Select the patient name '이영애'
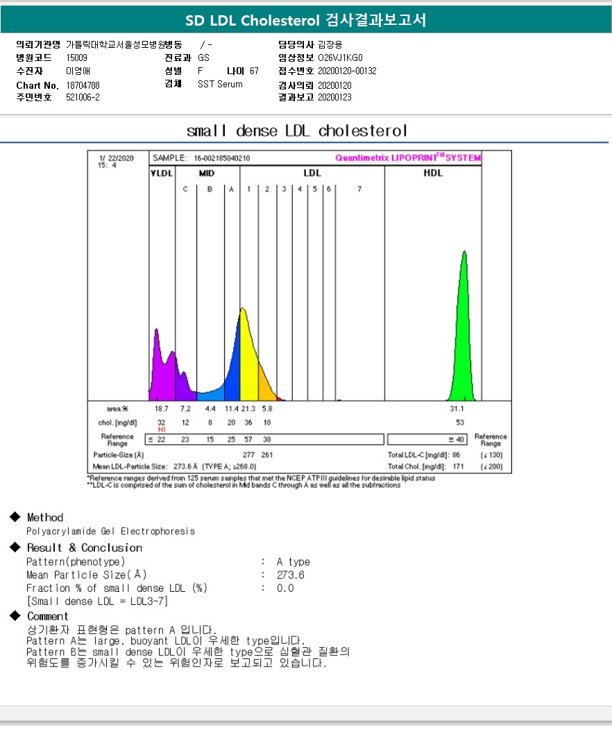Viewport: 612px width, 736px height. pos(78,71)
